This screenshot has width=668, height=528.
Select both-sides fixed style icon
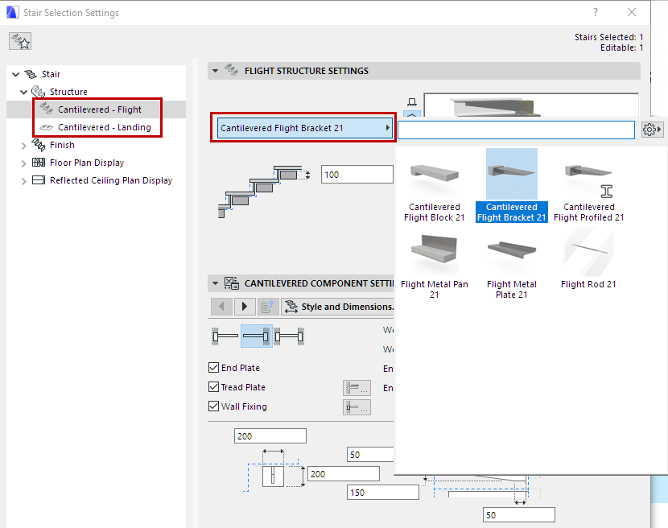coord(289,336)
